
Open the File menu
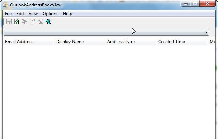pos(8,14)
